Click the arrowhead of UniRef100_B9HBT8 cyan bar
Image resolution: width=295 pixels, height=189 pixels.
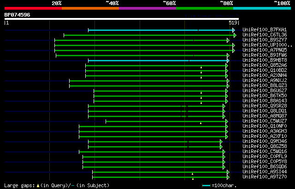coord(228,60)
